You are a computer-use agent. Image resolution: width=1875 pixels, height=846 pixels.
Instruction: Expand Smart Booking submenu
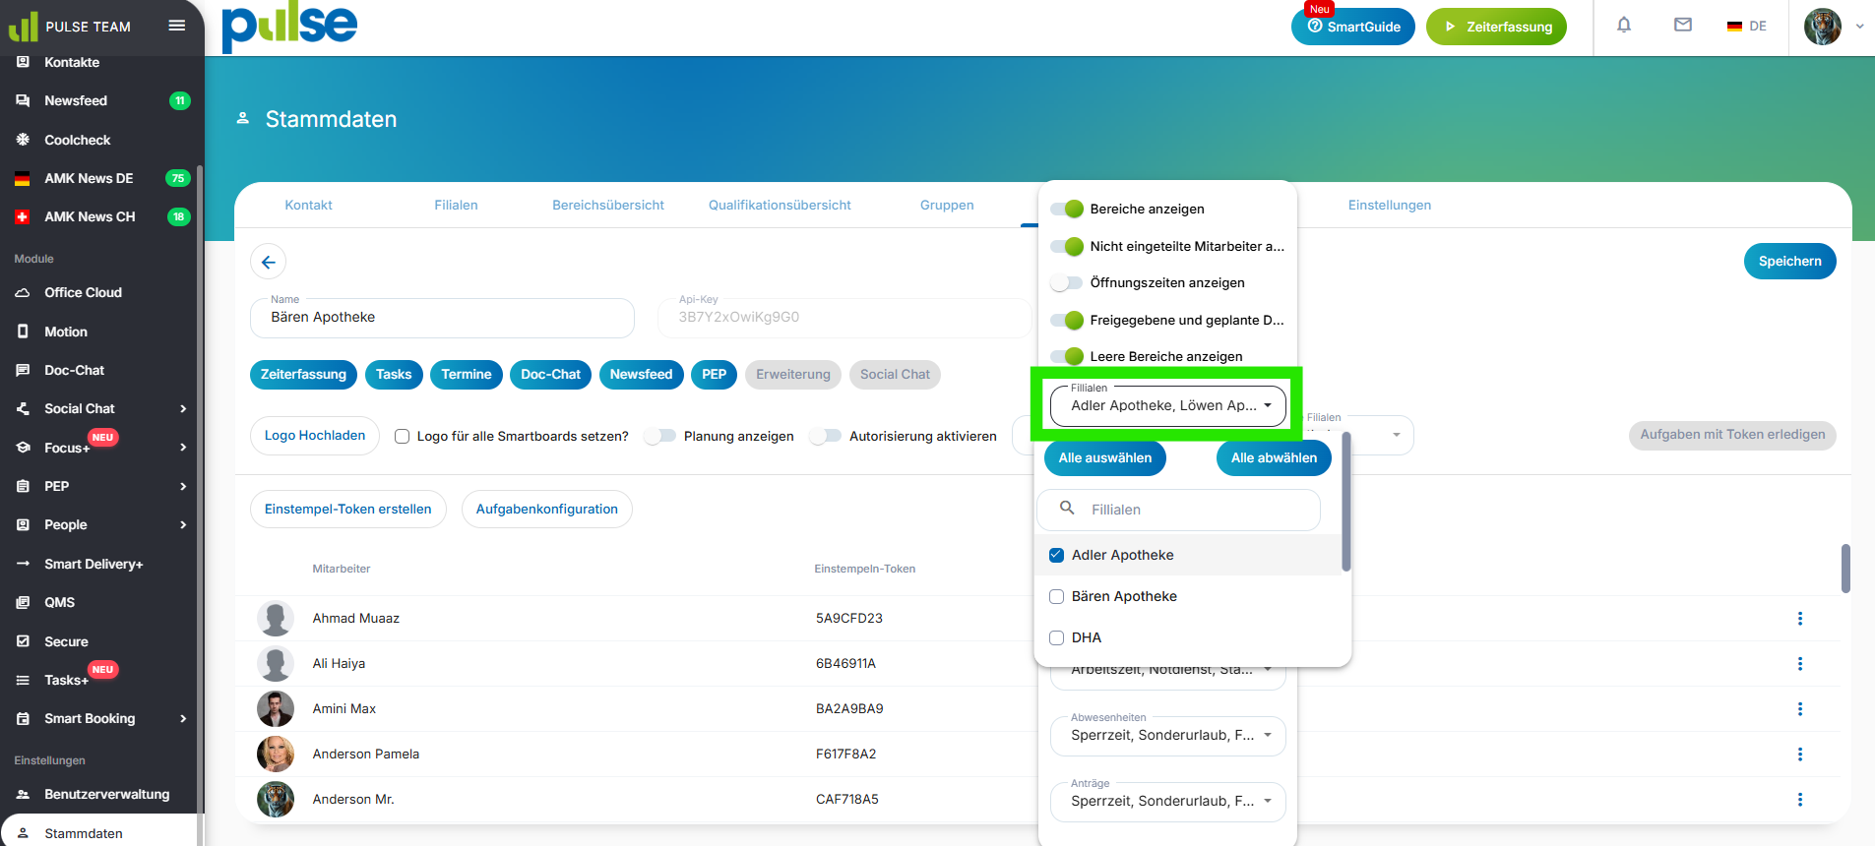[x=183, y=718]
